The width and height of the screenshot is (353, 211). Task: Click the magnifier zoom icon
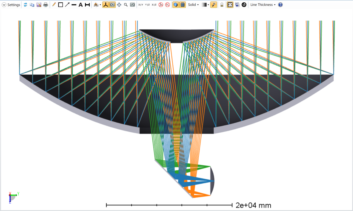(x=126, y=5)
